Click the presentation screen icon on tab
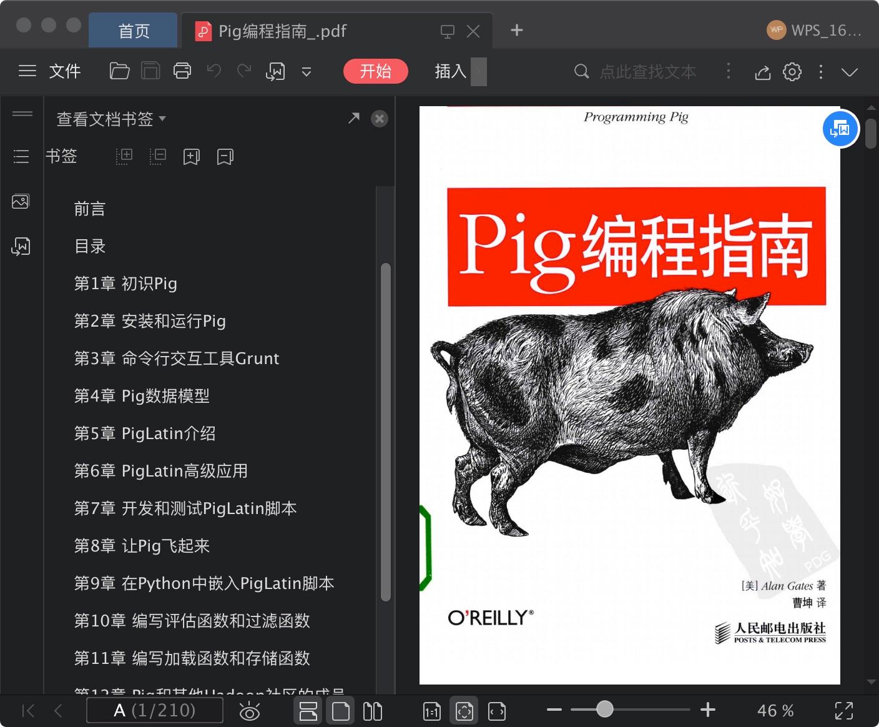The image size is (879, 727). pyautogui.click(x=447, y=31)
